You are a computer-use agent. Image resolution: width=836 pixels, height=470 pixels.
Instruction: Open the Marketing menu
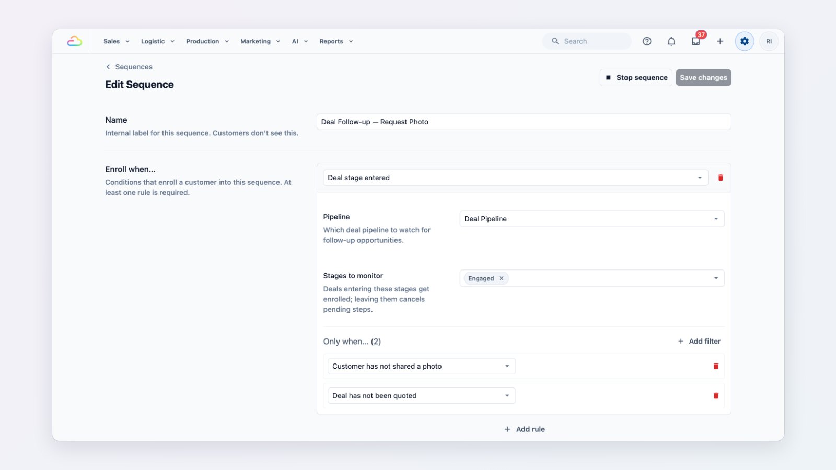tap(260, 41)
